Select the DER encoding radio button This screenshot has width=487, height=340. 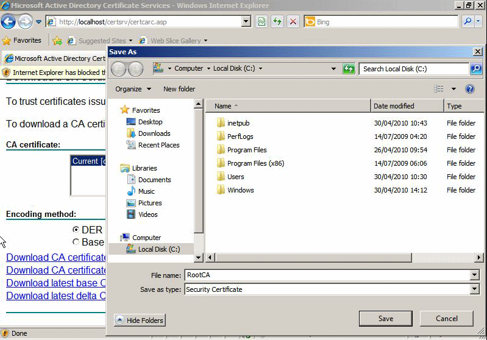click(x=76, y=230)
